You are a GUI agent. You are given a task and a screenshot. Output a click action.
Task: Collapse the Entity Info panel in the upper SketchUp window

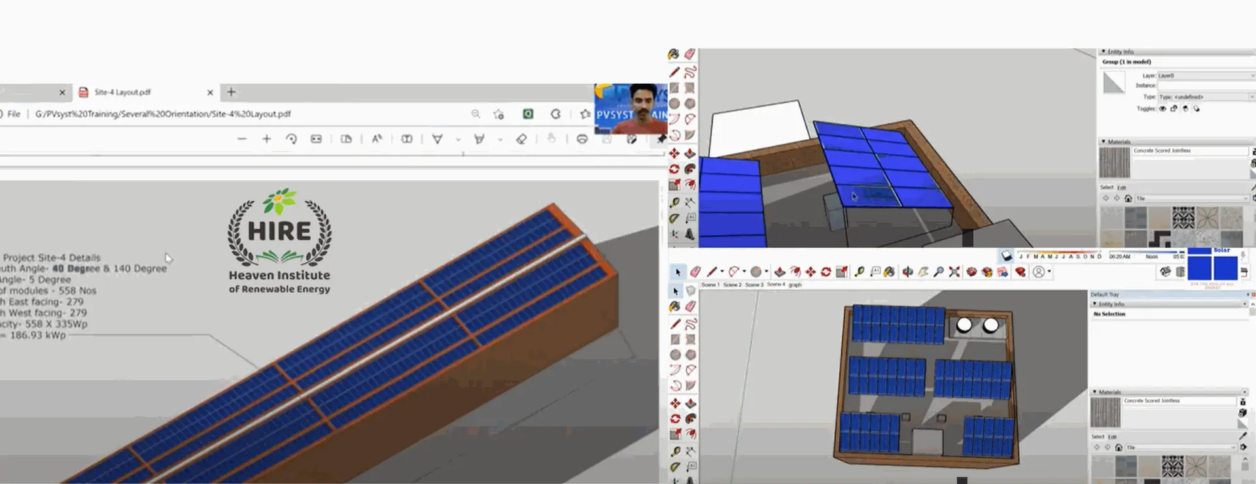coord(1104,52)
